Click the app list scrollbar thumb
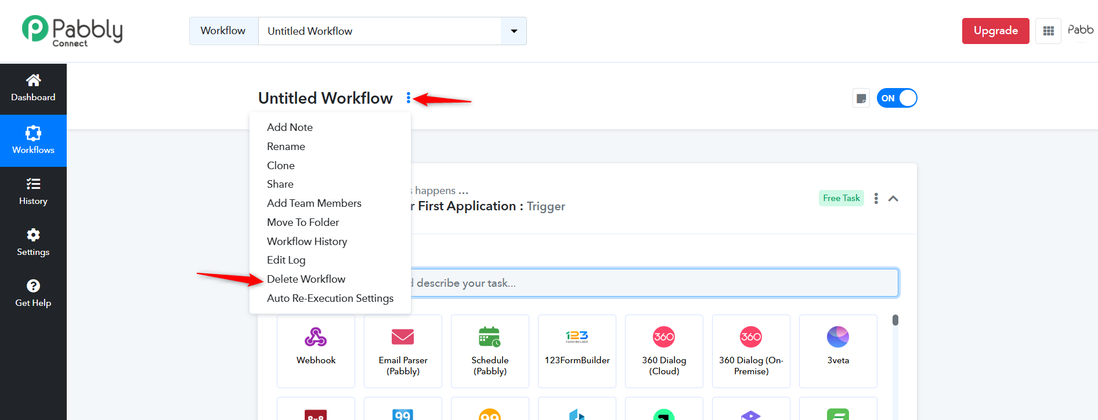This screenshot has width=1098, height=420. [895, 320]
